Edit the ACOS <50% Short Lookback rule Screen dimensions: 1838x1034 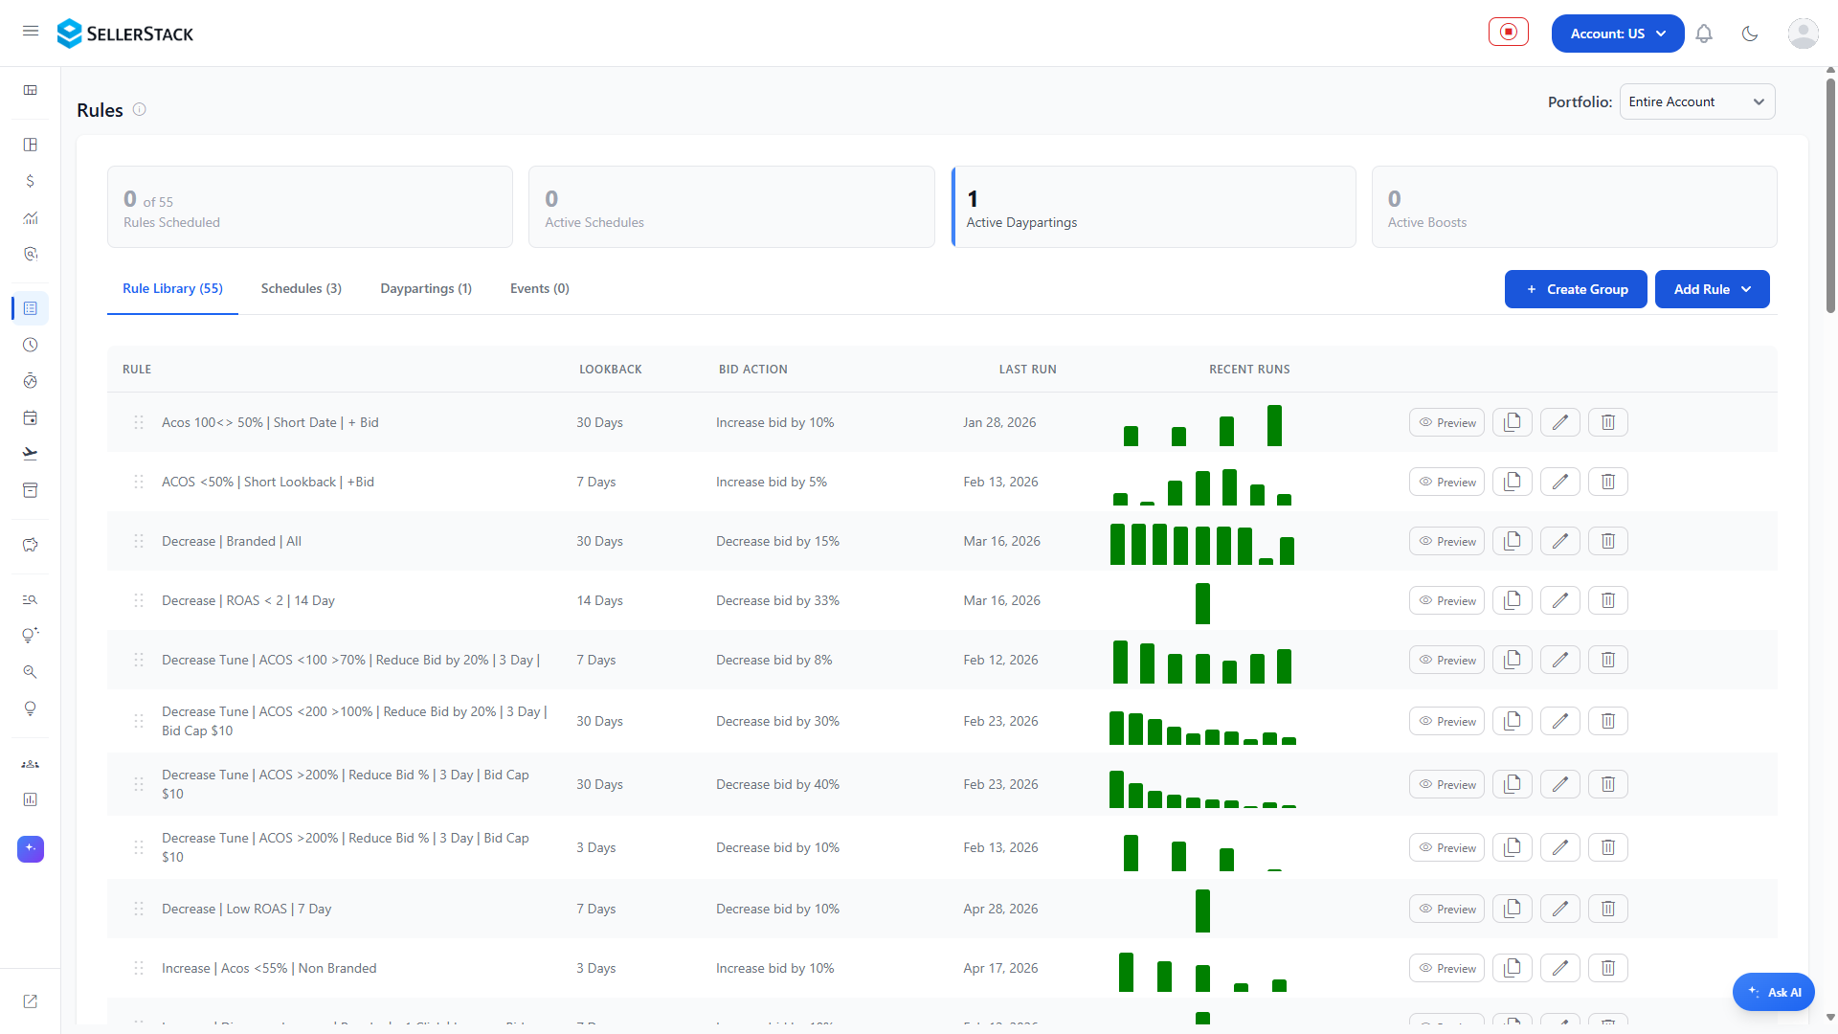pyautogui.click(x=1560, y=482)
